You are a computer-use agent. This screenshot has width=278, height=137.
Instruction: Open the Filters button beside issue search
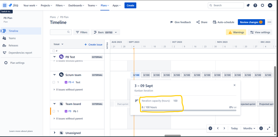(x=81, y=32)
